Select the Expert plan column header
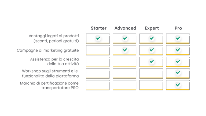206x116 pixels. click(152, 28)
